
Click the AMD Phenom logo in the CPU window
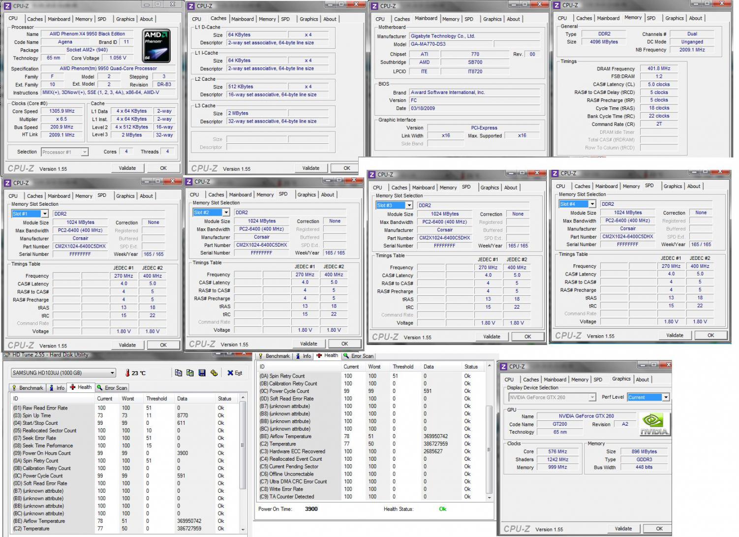pyautogui.click(x=156, y=45)
